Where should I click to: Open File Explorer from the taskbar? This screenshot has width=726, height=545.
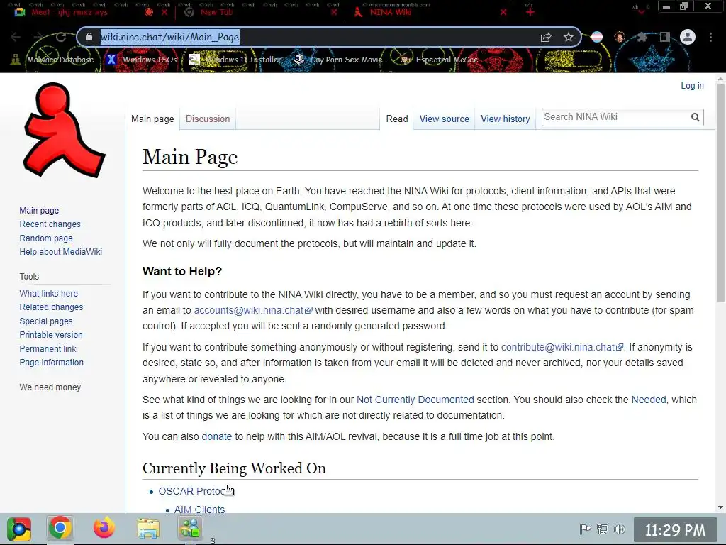tap(148, 528)
